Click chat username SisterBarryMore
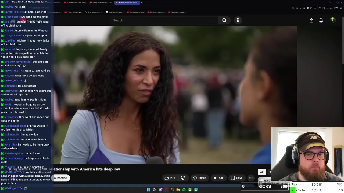This screenshot has width=344, height=193. pos(14,153)
